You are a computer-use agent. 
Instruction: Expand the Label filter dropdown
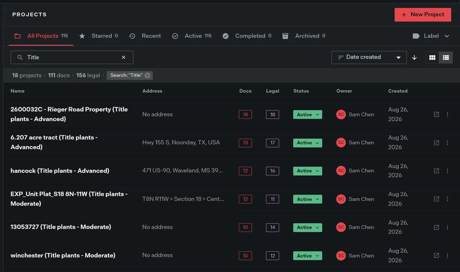pyautogui.click(x=431, y=36)
